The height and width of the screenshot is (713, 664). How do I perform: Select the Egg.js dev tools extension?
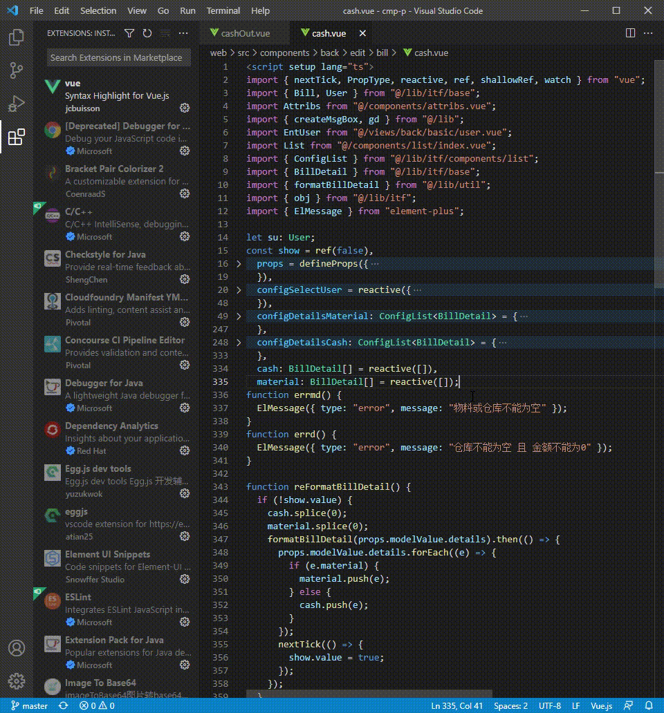coord(118,481)
